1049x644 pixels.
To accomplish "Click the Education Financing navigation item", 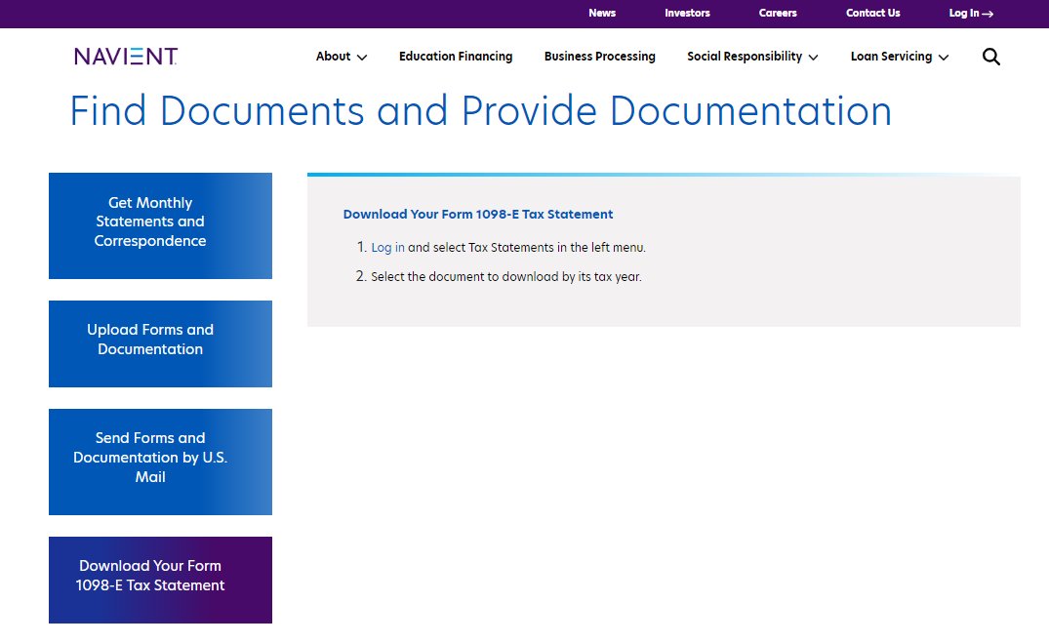I will point(456,57).
